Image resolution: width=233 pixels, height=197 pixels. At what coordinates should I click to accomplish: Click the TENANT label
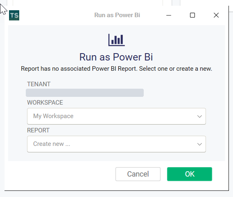coord(39,84)
